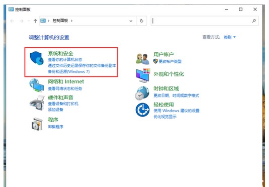Open the Ease of Access icon
The height and width of the screenshot is (187, 269).
click(x=142, y=110)
